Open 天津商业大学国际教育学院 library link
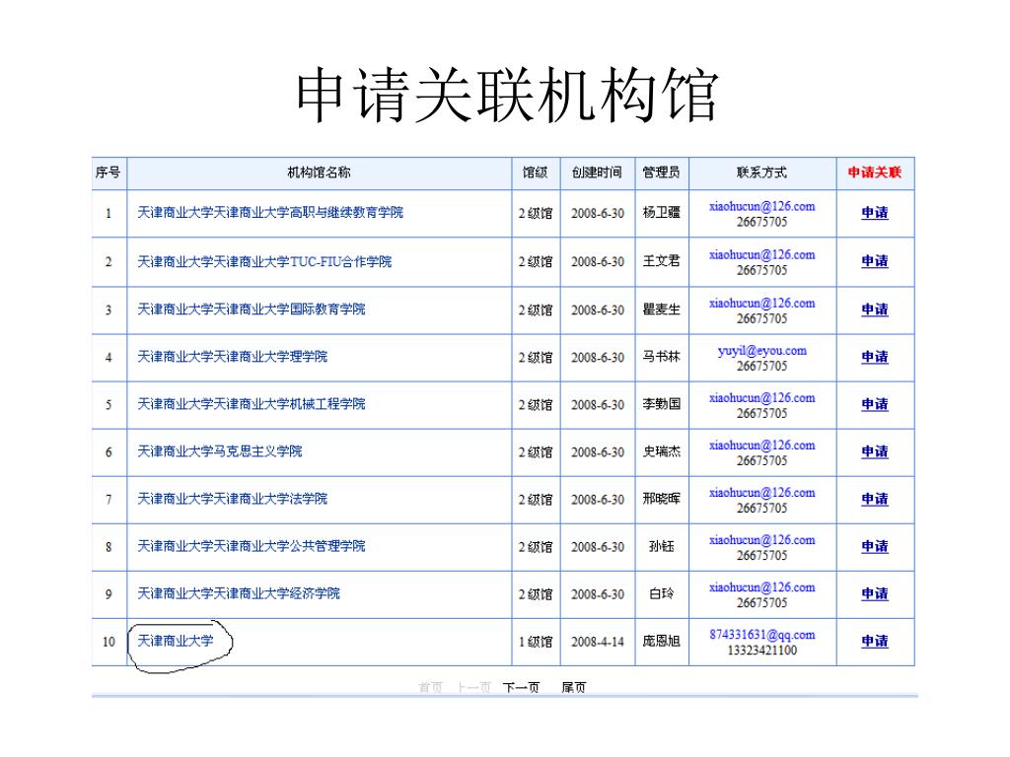 tap(252, 309)
